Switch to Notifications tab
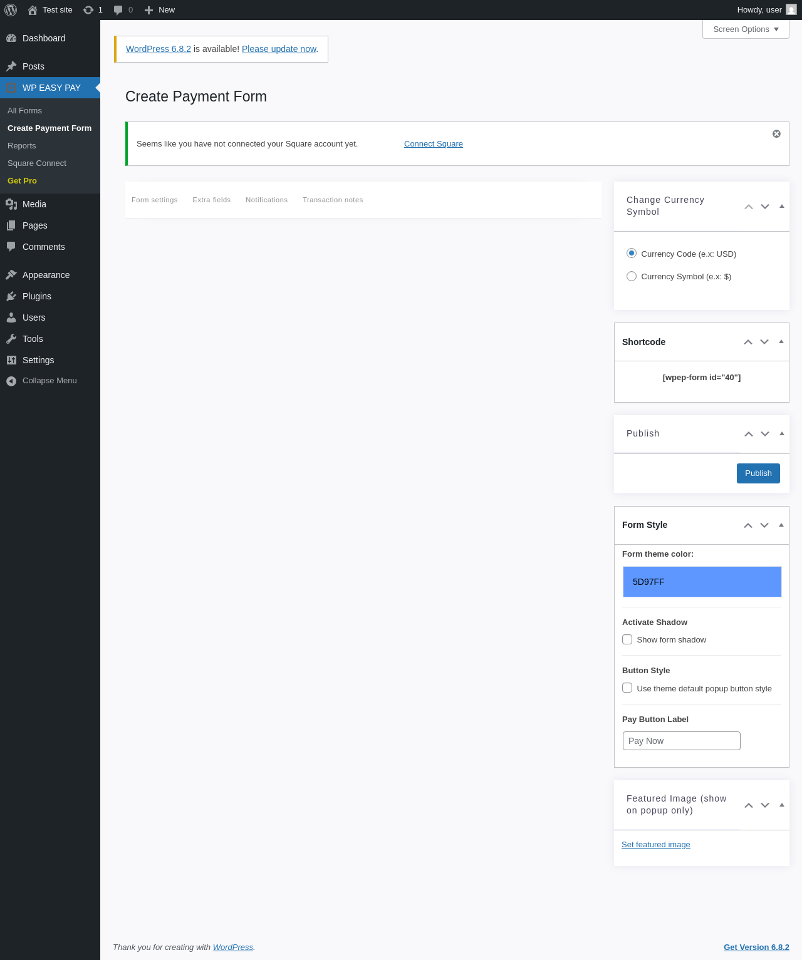 [267, 200]
